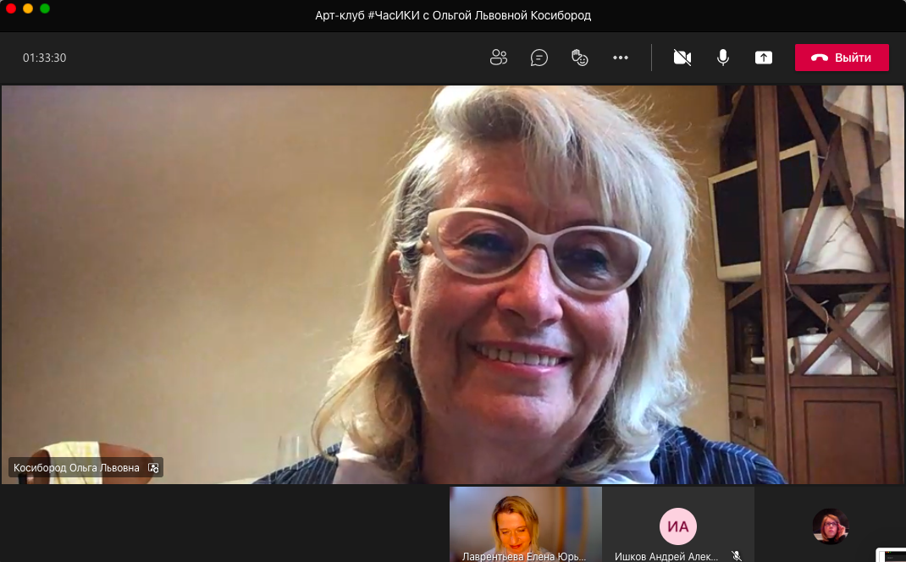
Task: Open the share content tray
Action: (x=764, y=58)
